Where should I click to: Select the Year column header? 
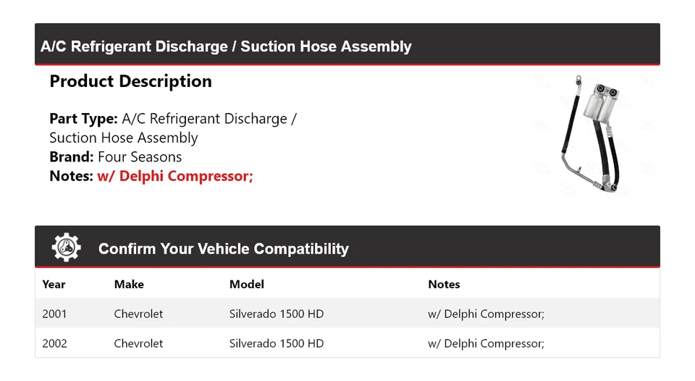pyautogui.click(x=54, y=285)
